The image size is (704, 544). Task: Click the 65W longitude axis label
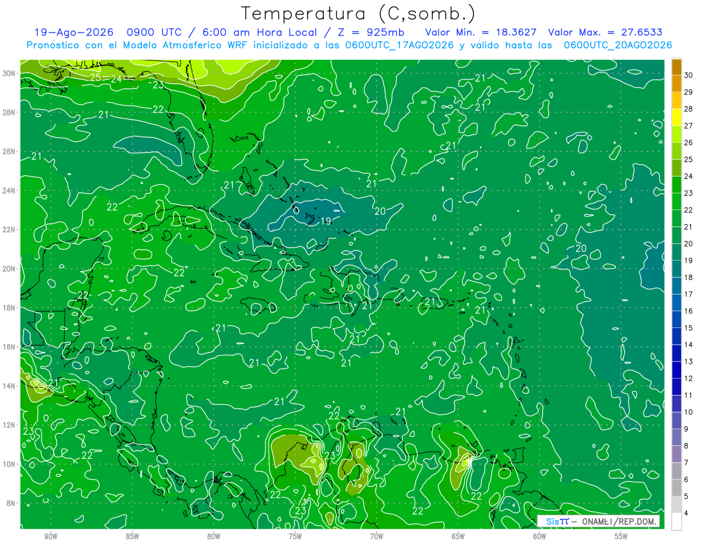coord(458,536)
